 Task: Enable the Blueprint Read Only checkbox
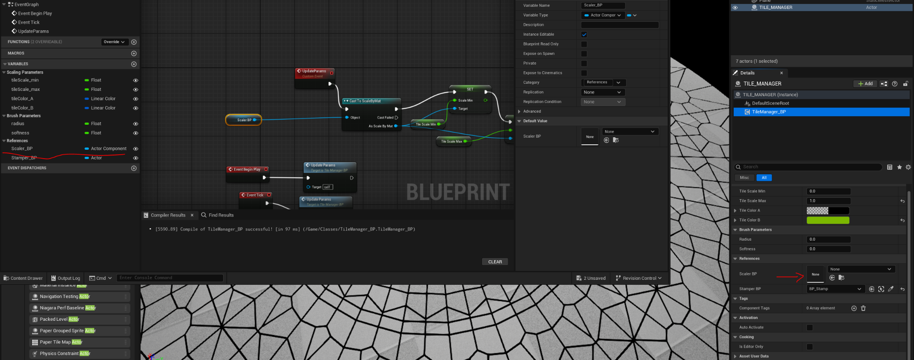click(x=584, y=44)
